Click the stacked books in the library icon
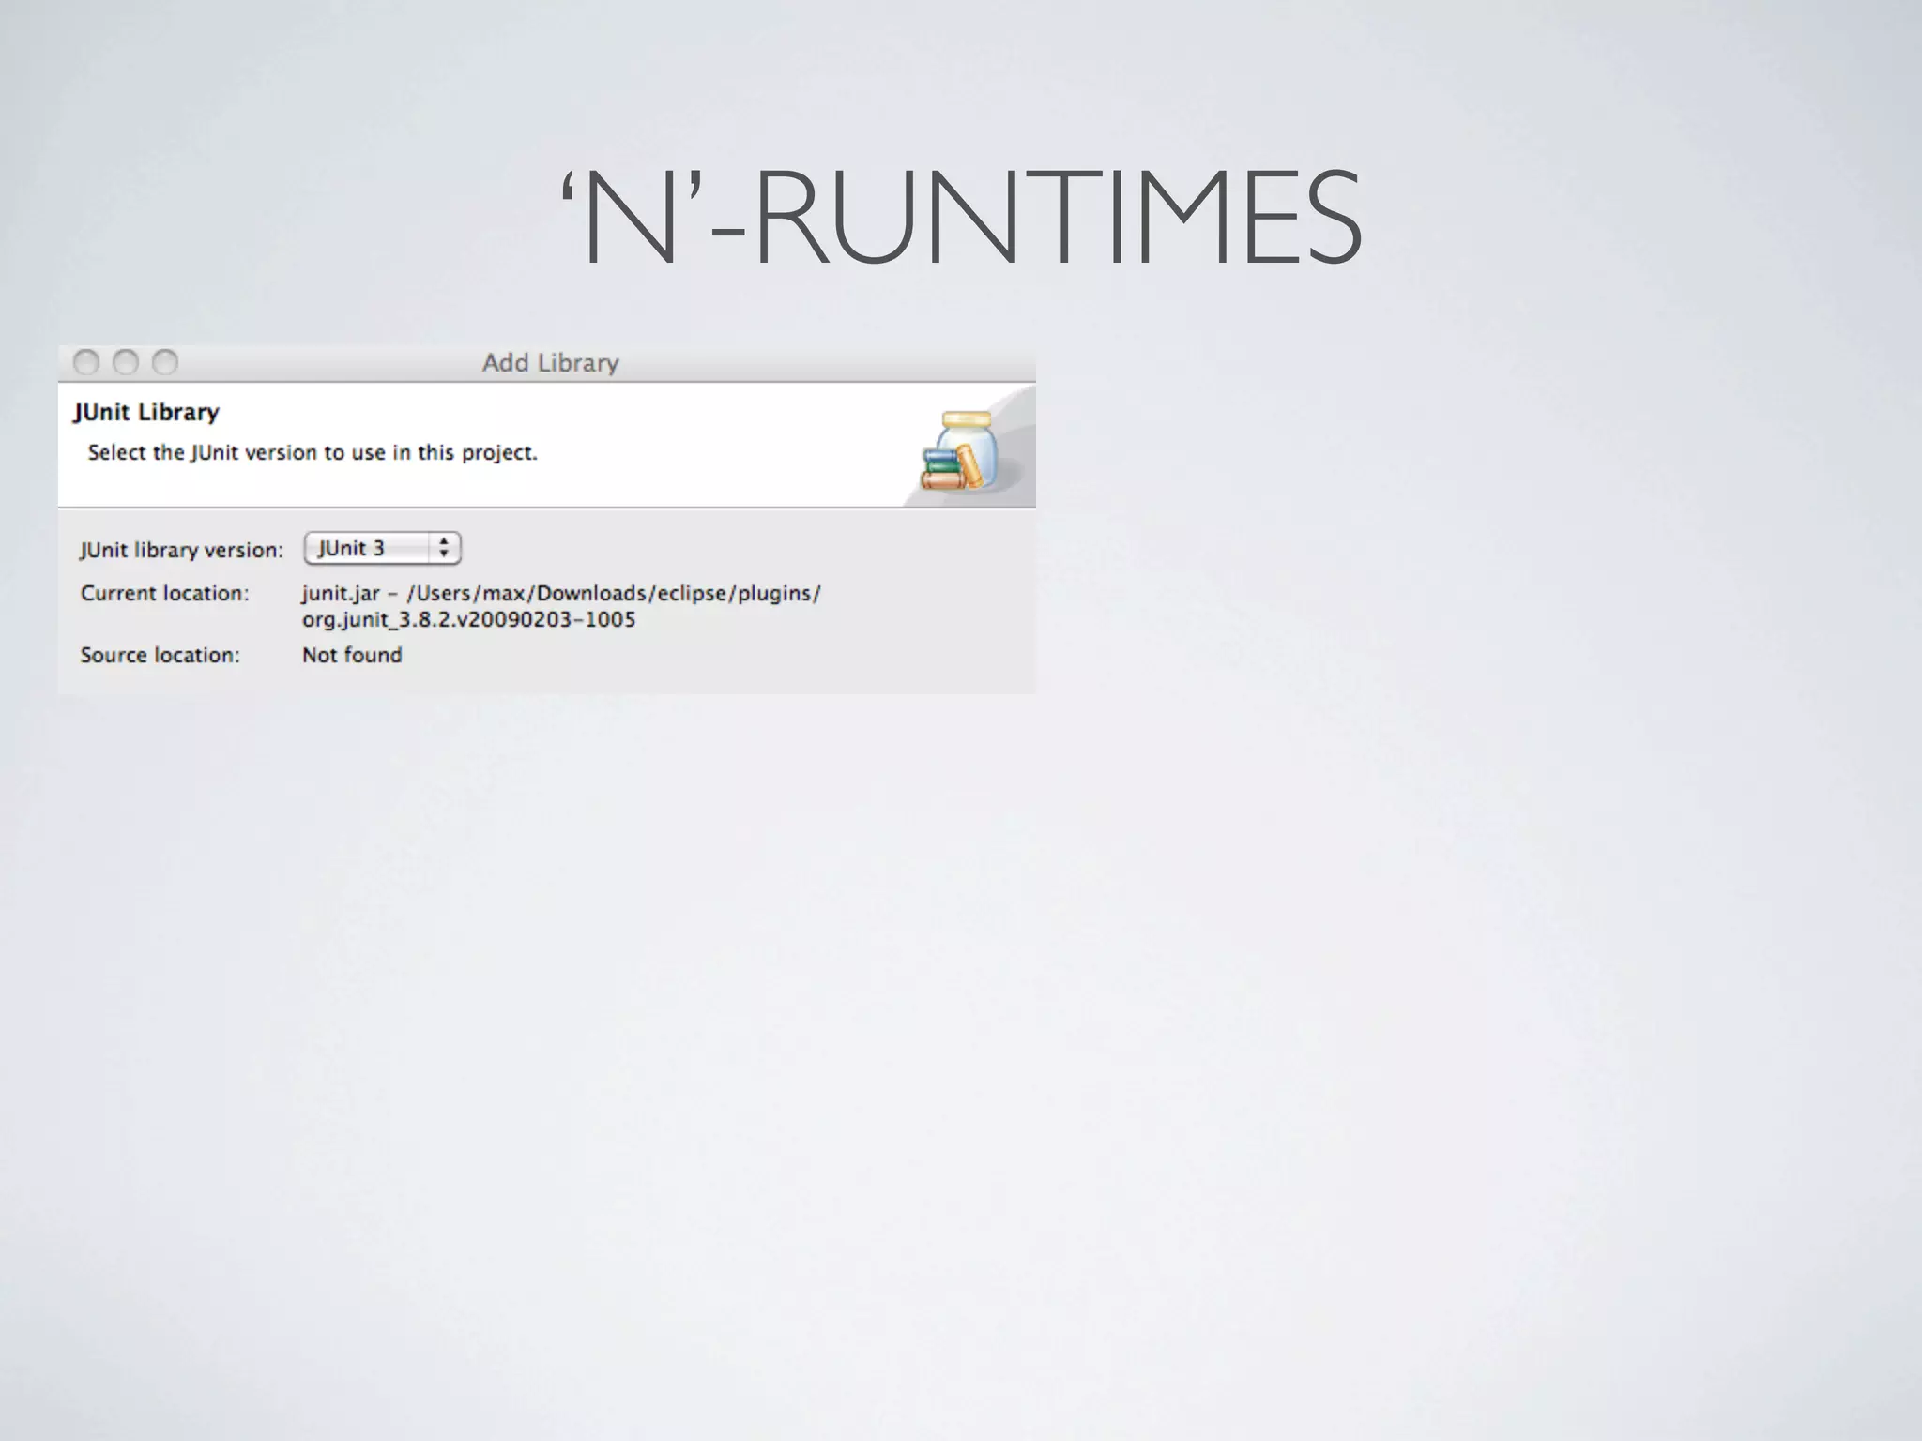This screenshot has width=1922, height=1441. (x=941, y=469)
